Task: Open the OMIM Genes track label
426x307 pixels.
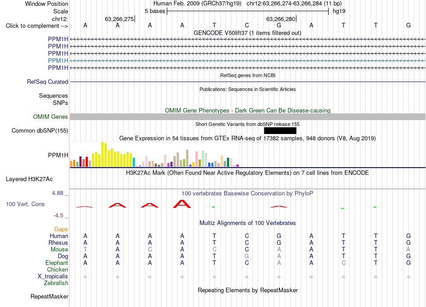Action: [x=50, y=117]
